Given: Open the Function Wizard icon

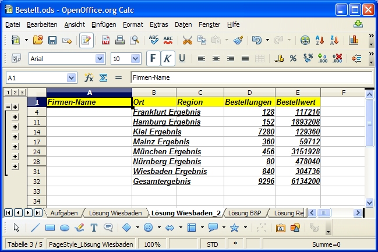Looking at the screenshot, I should pos(89,77).
